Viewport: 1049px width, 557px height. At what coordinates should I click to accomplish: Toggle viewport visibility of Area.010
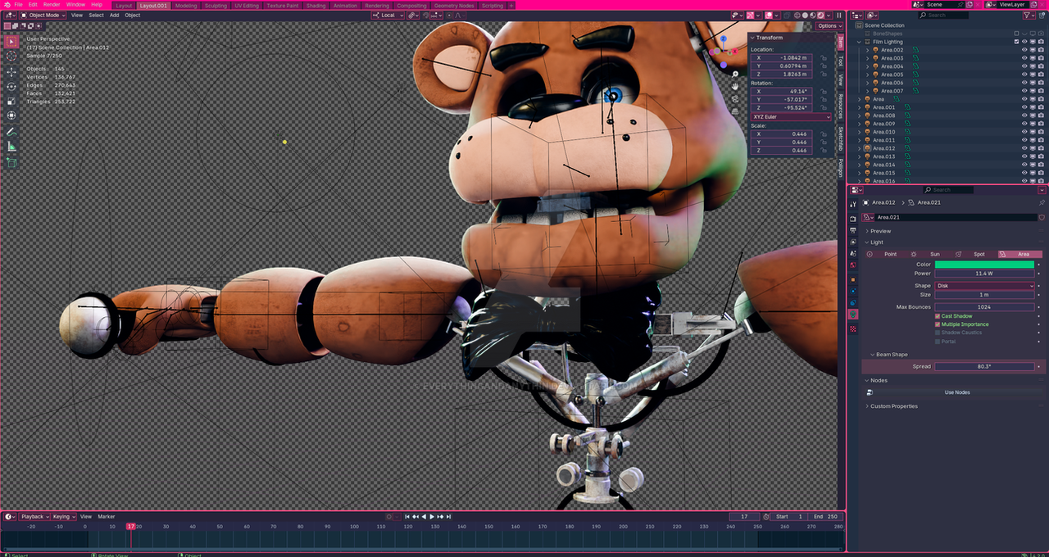1024,132
